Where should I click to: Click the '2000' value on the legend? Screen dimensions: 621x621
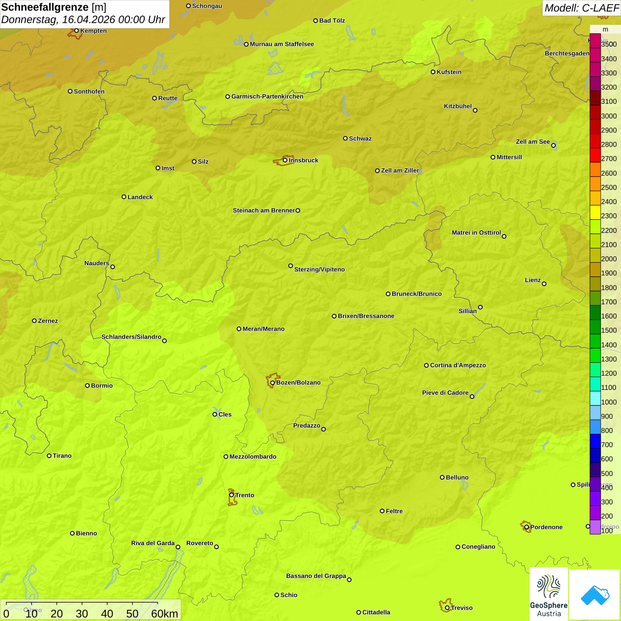[x=609, y=259]
